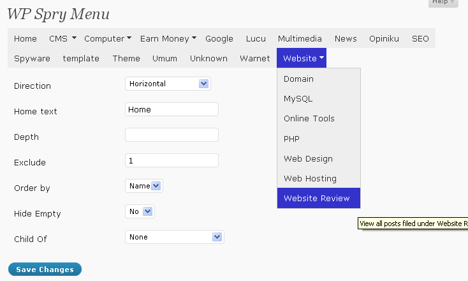Expand the Earn Money menu
The image size is (468, 281).
pos(168,38)
